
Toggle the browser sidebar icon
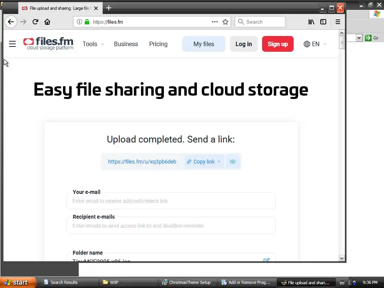323,22
